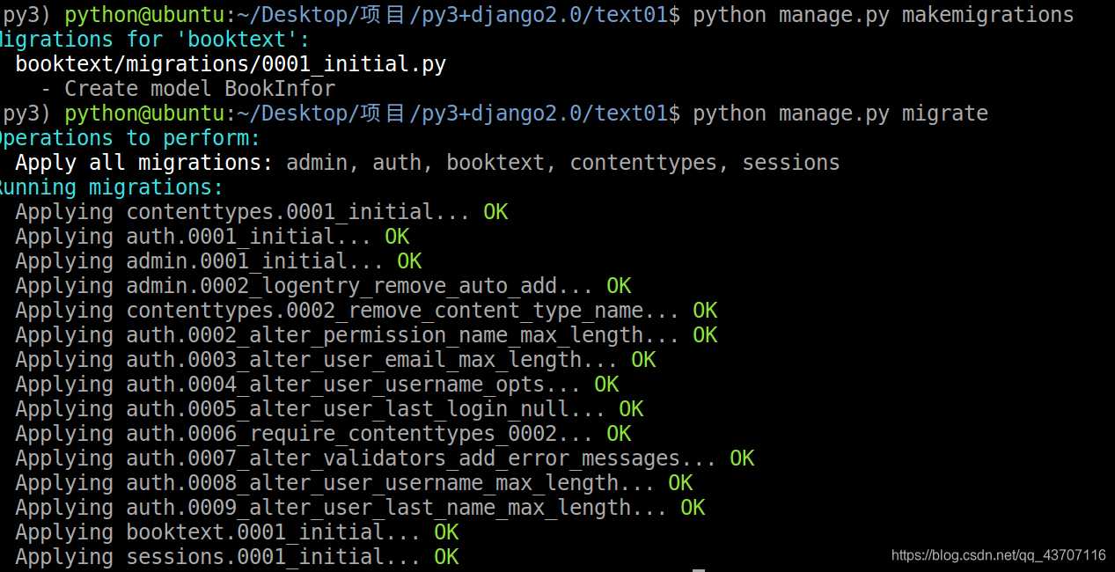Click 'Applying auth.0002_alter_permission_name_max_length...' line
Viewport: 1115px width, 572px height.
pyautogui.click(x=366, y=335)
